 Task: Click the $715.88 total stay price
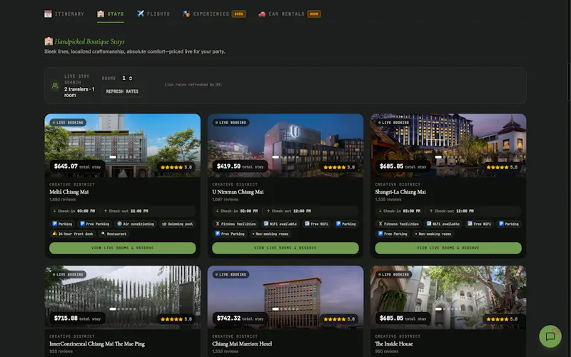point(77,318)
